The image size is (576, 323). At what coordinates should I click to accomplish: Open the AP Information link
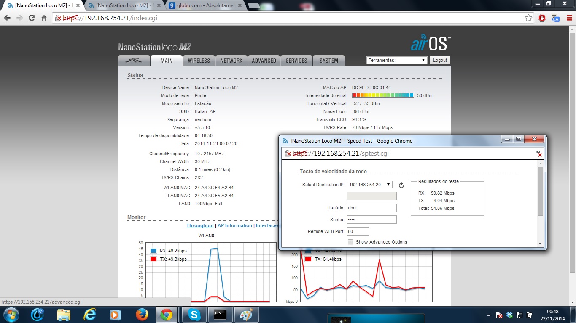235,225
